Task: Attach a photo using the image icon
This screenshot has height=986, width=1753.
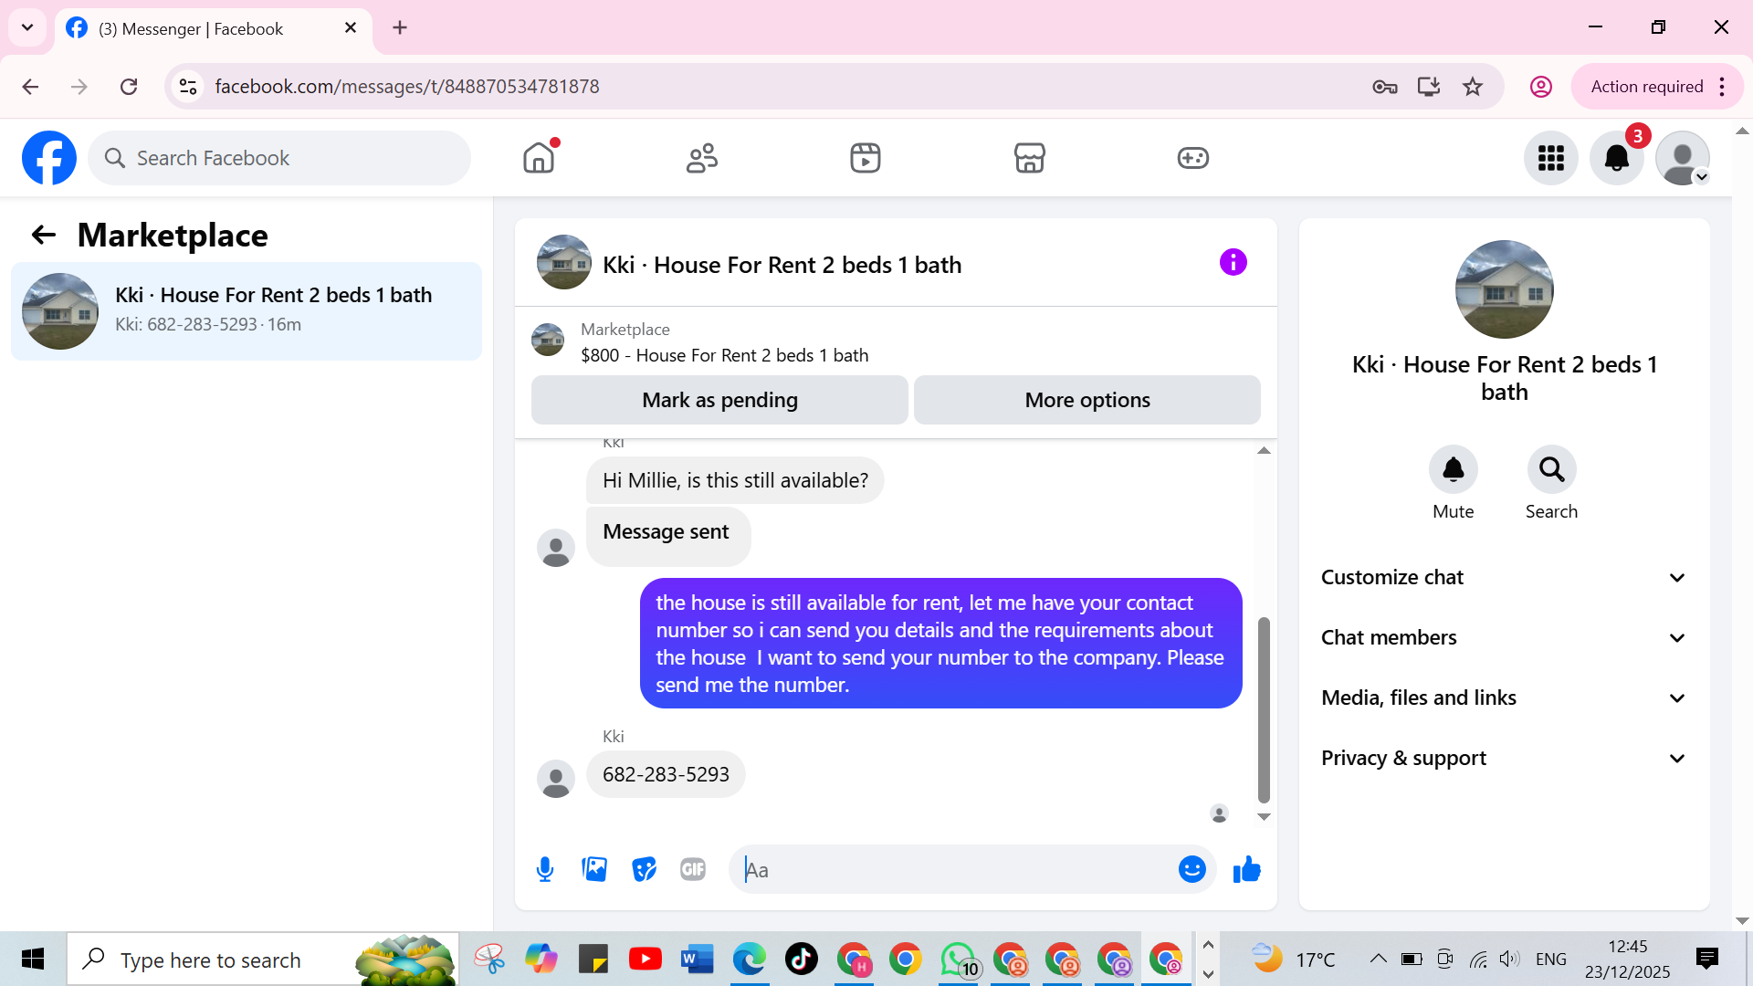Action: [594, 869]
